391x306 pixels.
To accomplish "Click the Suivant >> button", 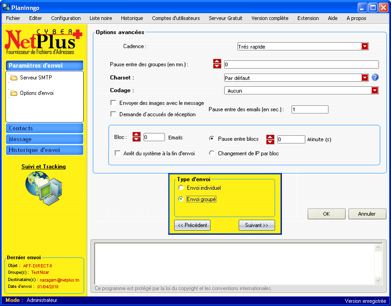I will point(256,225).
